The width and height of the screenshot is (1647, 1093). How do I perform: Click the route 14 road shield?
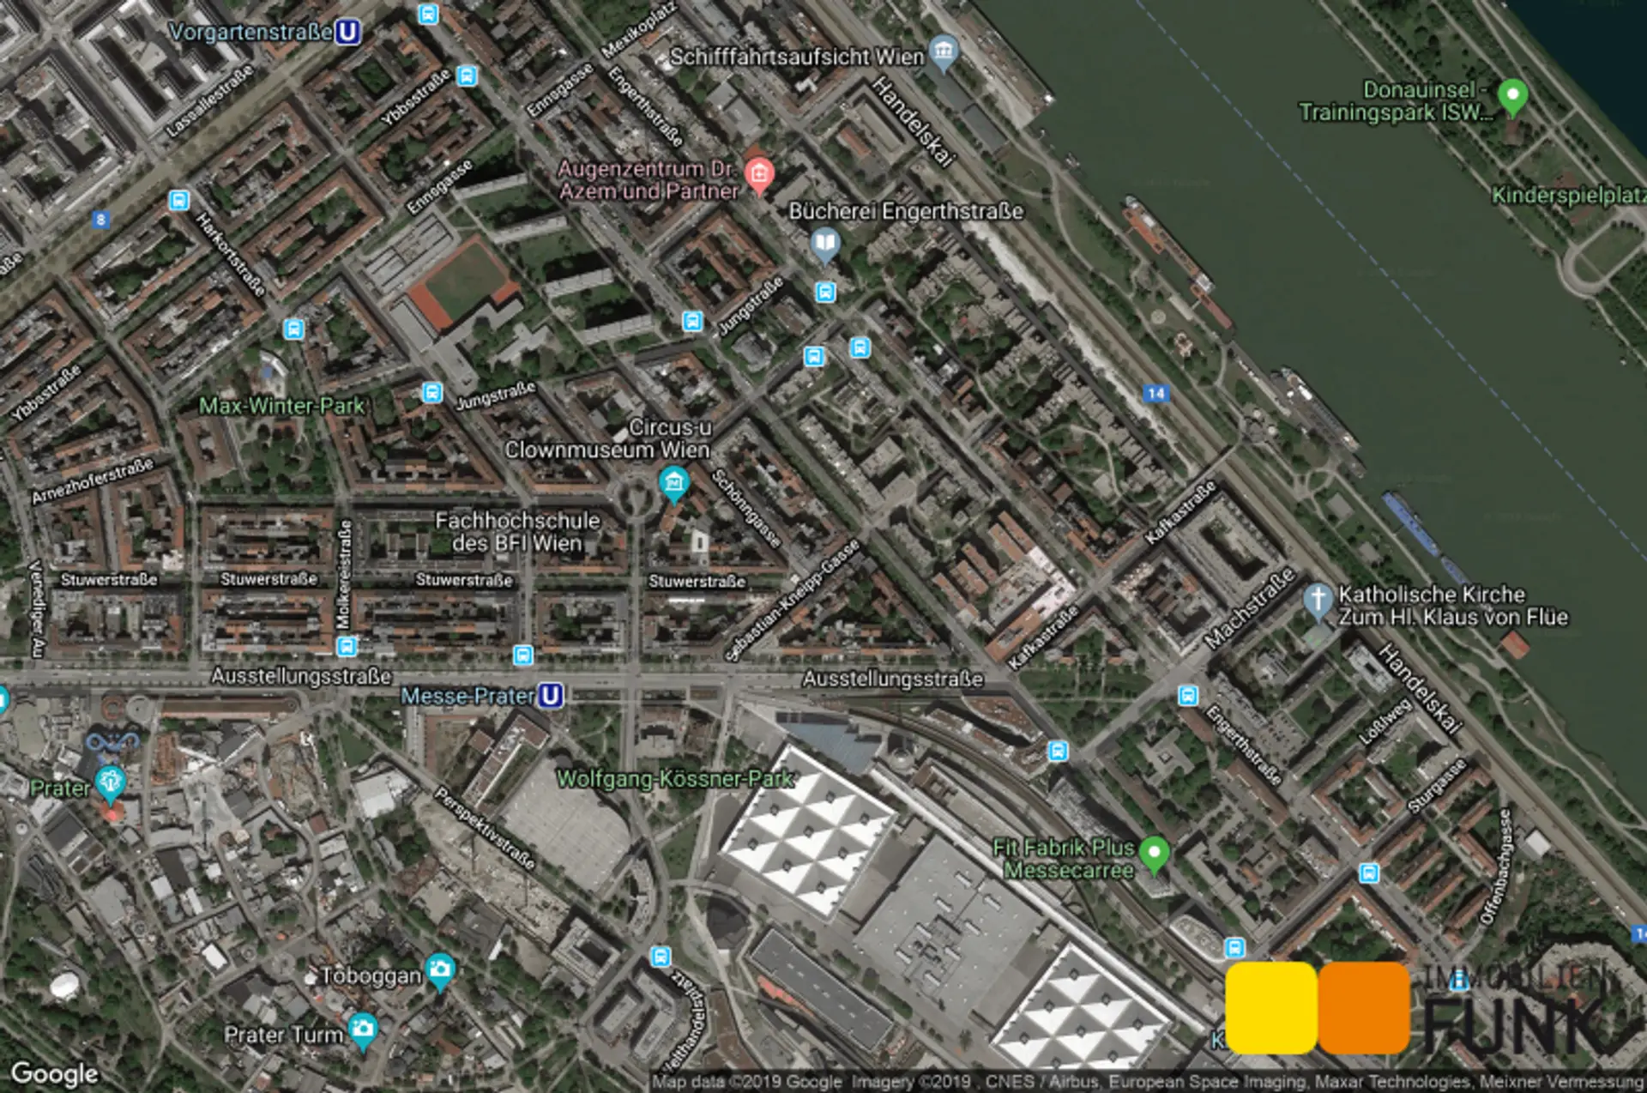(1155, 393)
